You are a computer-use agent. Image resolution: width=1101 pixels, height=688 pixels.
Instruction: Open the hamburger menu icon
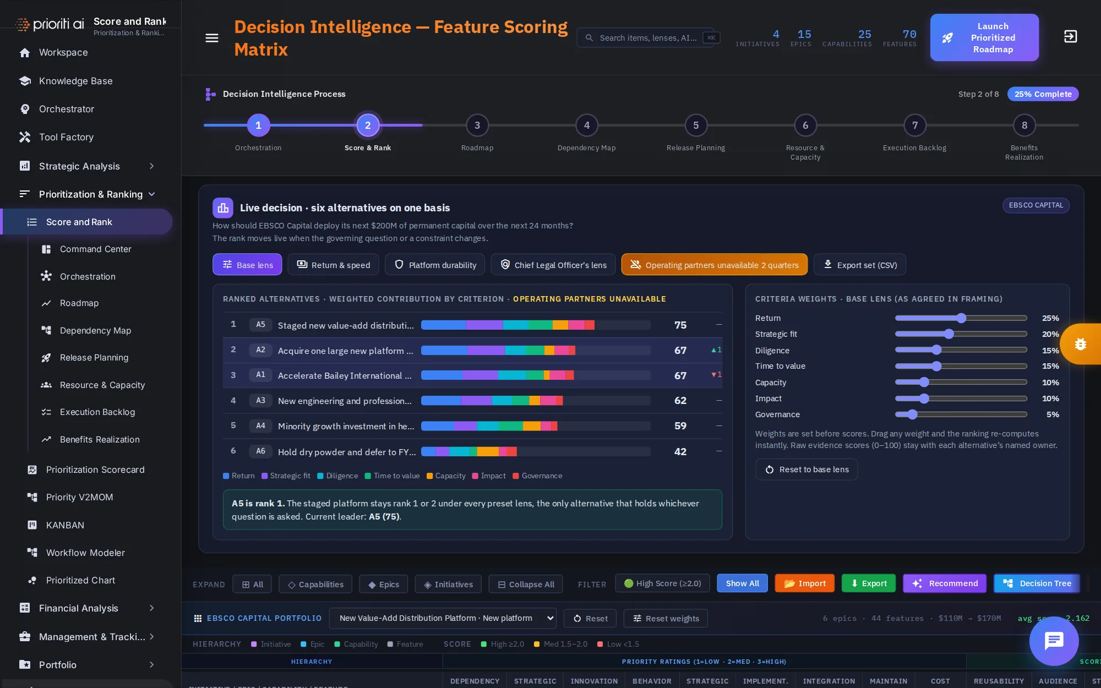click(x=212, y=38)
